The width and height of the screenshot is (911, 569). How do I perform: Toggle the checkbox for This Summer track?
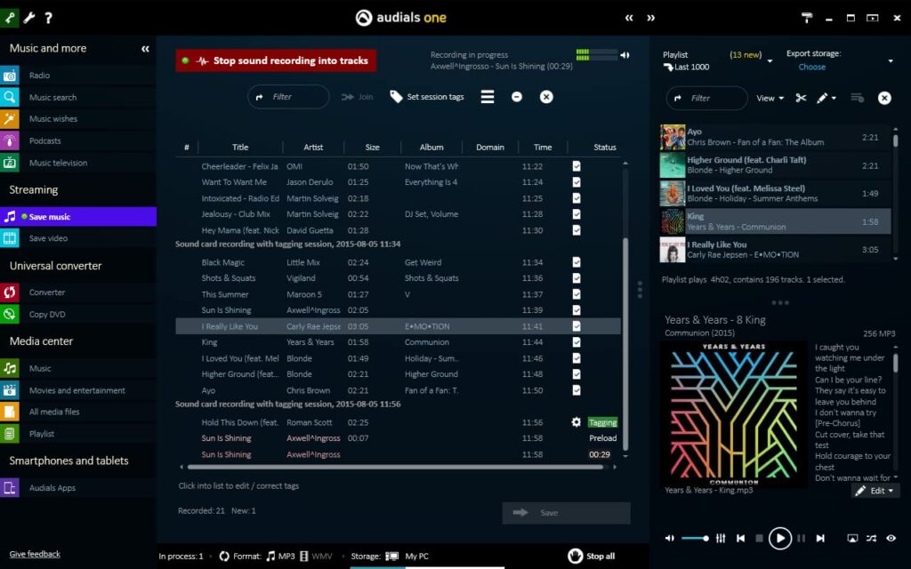point(576,294)
